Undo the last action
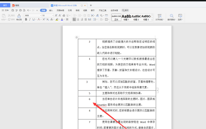 pyautogui.click(x=28, y=10)
